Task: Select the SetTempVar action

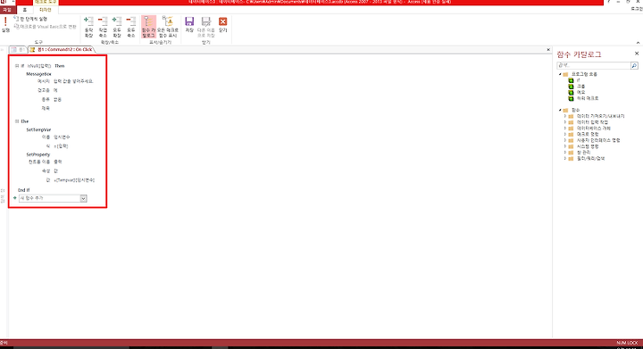Action: (38, 129)
